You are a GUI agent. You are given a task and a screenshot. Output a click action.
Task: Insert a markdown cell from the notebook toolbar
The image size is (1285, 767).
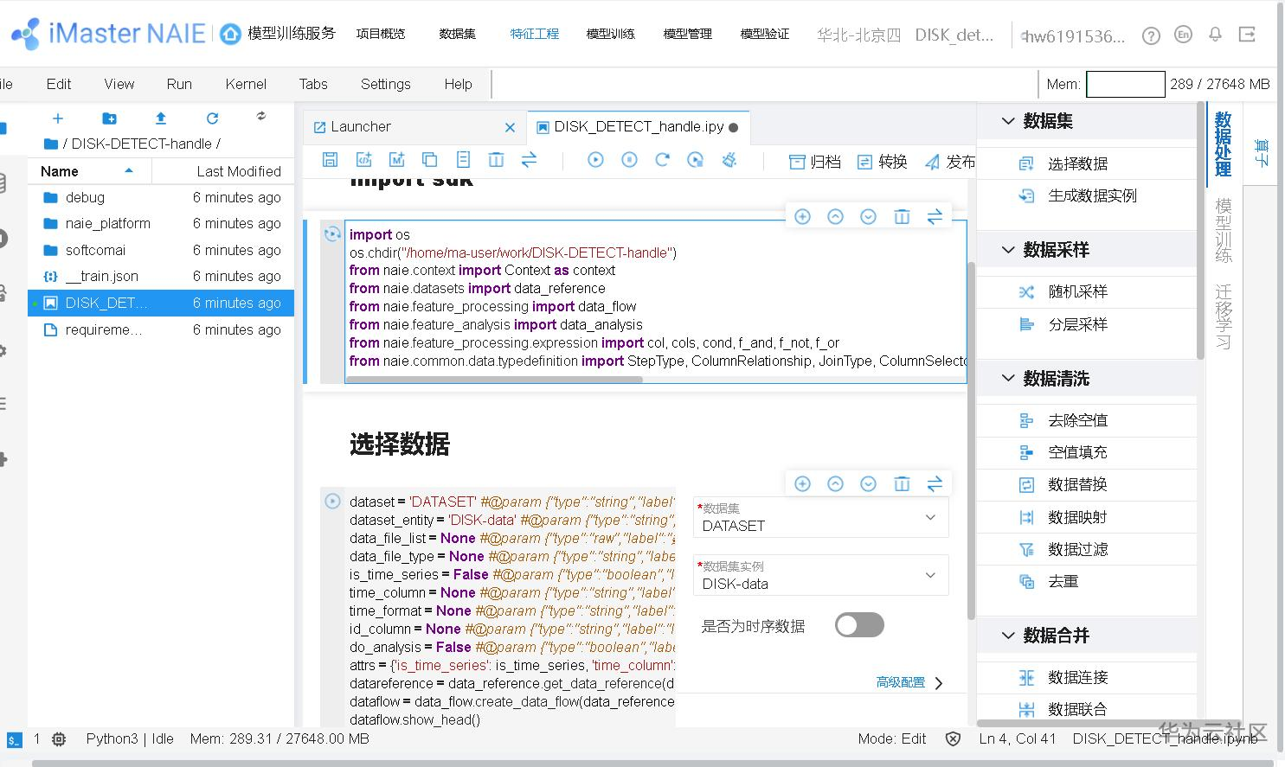(x=396, y=160)
